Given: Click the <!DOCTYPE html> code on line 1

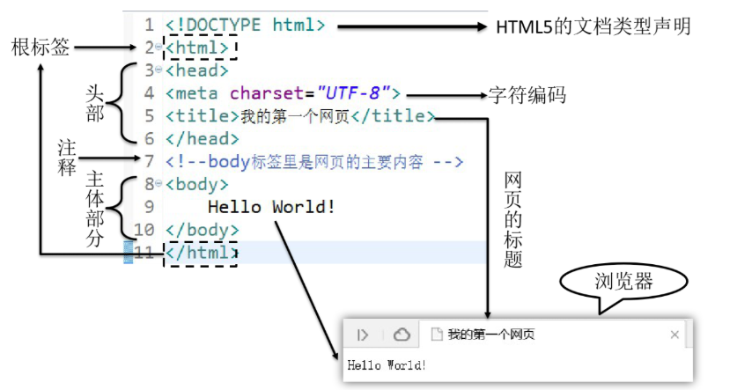Looking at the screenshot, I should (x=246, y=25).
